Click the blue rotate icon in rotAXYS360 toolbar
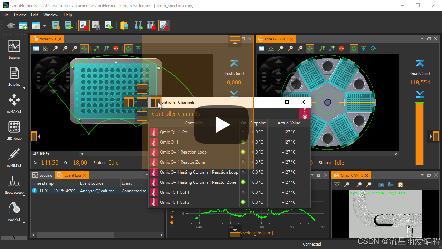The height and width of the screenshot is (249, 442). [373, 48]
